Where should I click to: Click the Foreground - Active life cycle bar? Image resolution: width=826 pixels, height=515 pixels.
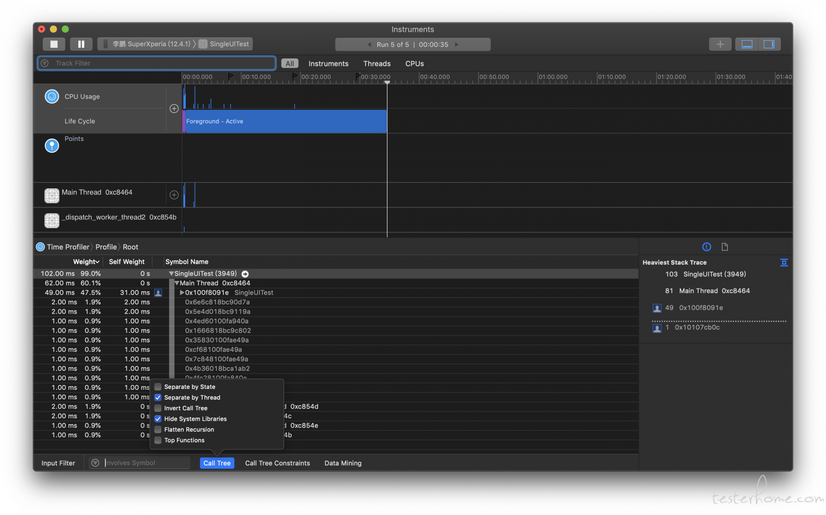pyautogui.click(x=286, y=121)
